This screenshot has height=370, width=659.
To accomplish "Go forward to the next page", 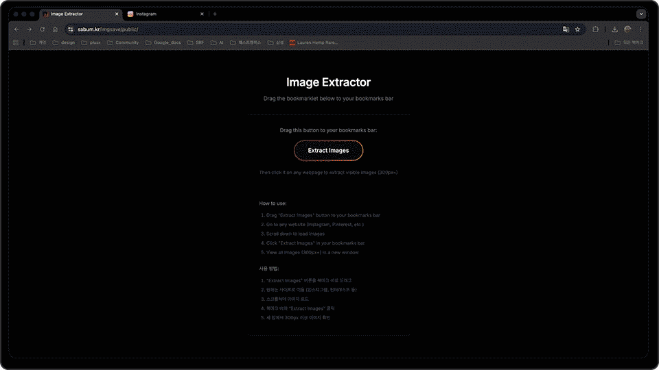I will click(x=30, y=29).
